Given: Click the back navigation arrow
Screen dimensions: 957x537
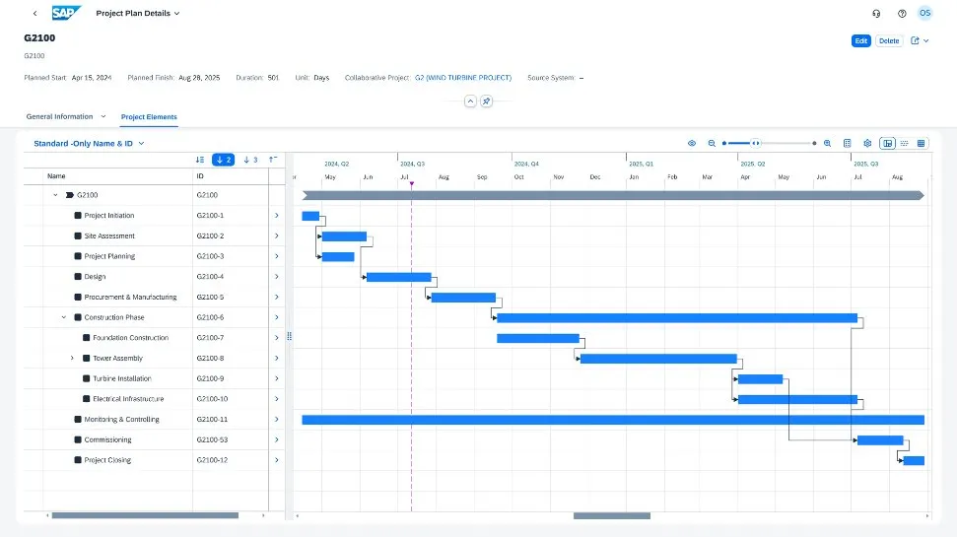Looking at the screenshot, I should (35, 14).
